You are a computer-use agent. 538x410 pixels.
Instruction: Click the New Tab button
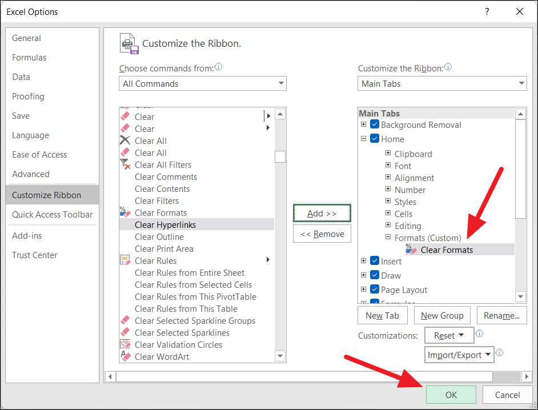(x=382, y=315)
